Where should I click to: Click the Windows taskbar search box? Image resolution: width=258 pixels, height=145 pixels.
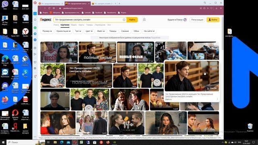click(x=26, y=142)
